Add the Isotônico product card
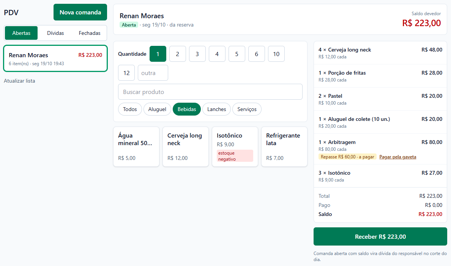This screenshot has height=266, width=451. point(235,147)
